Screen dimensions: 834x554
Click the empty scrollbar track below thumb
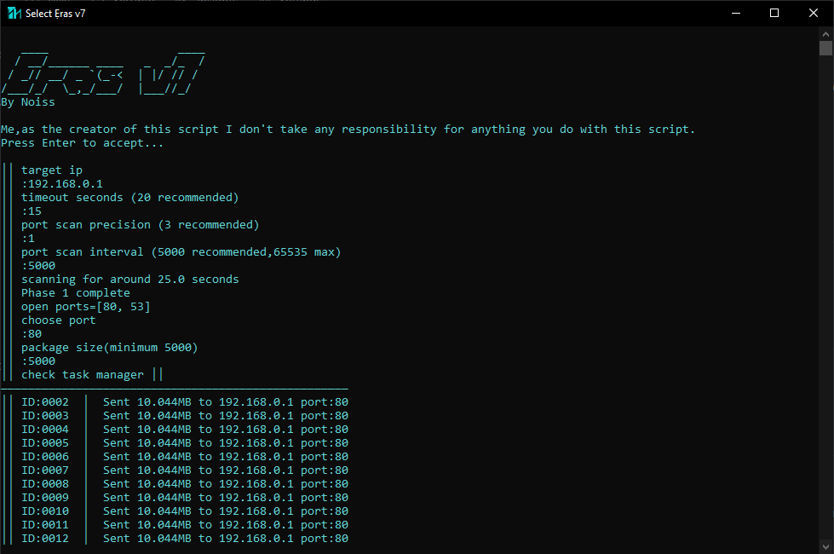coord(825,298)
